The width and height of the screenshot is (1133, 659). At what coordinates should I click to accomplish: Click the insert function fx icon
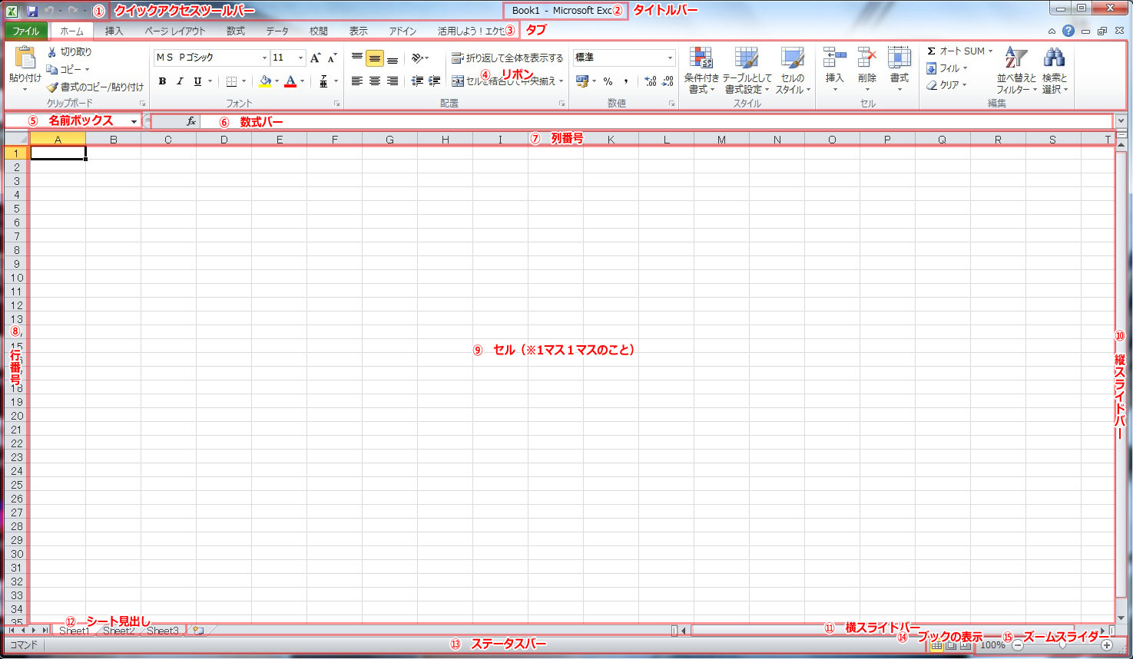click(x=191, y=121)
